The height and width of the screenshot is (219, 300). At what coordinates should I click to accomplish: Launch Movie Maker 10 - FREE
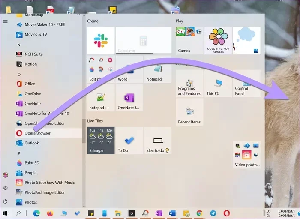tap(48, 24)
